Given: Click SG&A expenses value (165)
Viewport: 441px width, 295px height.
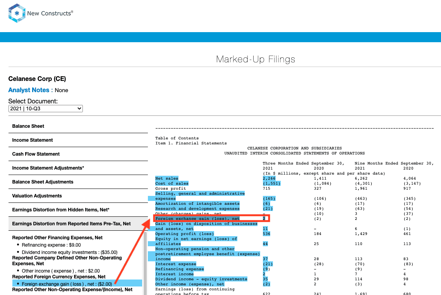Looking at the screenshot, I should [269, 199].
